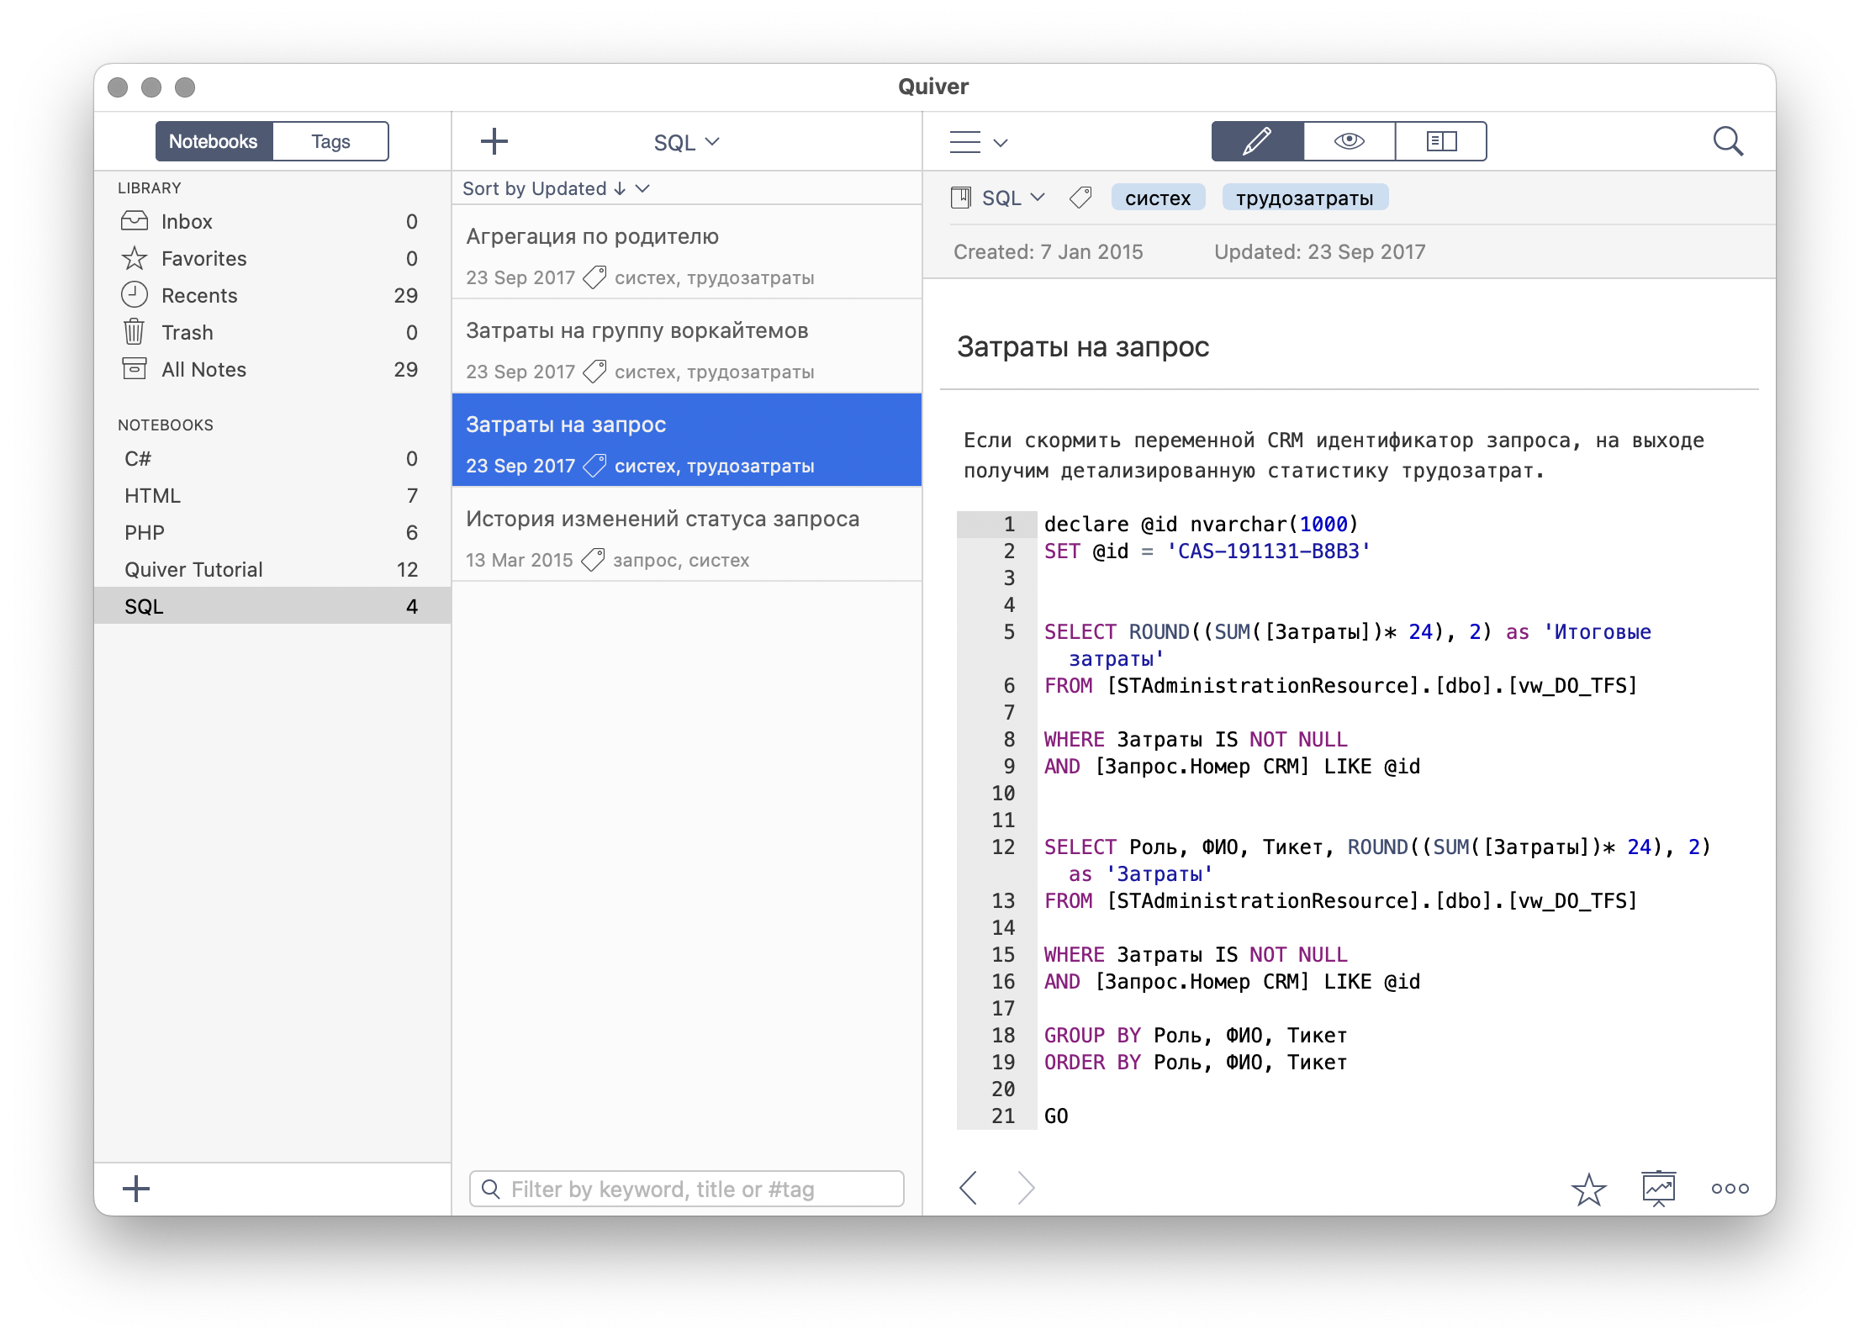The width and height of the screenshot is (1870, 1340).
Task: Go to the next note with the forward arrow
Action: (1025, 1188)
